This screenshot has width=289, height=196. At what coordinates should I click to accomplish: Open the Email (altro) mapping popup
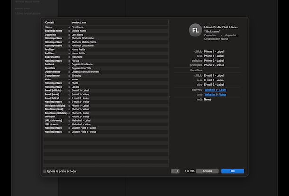(57, 98)
